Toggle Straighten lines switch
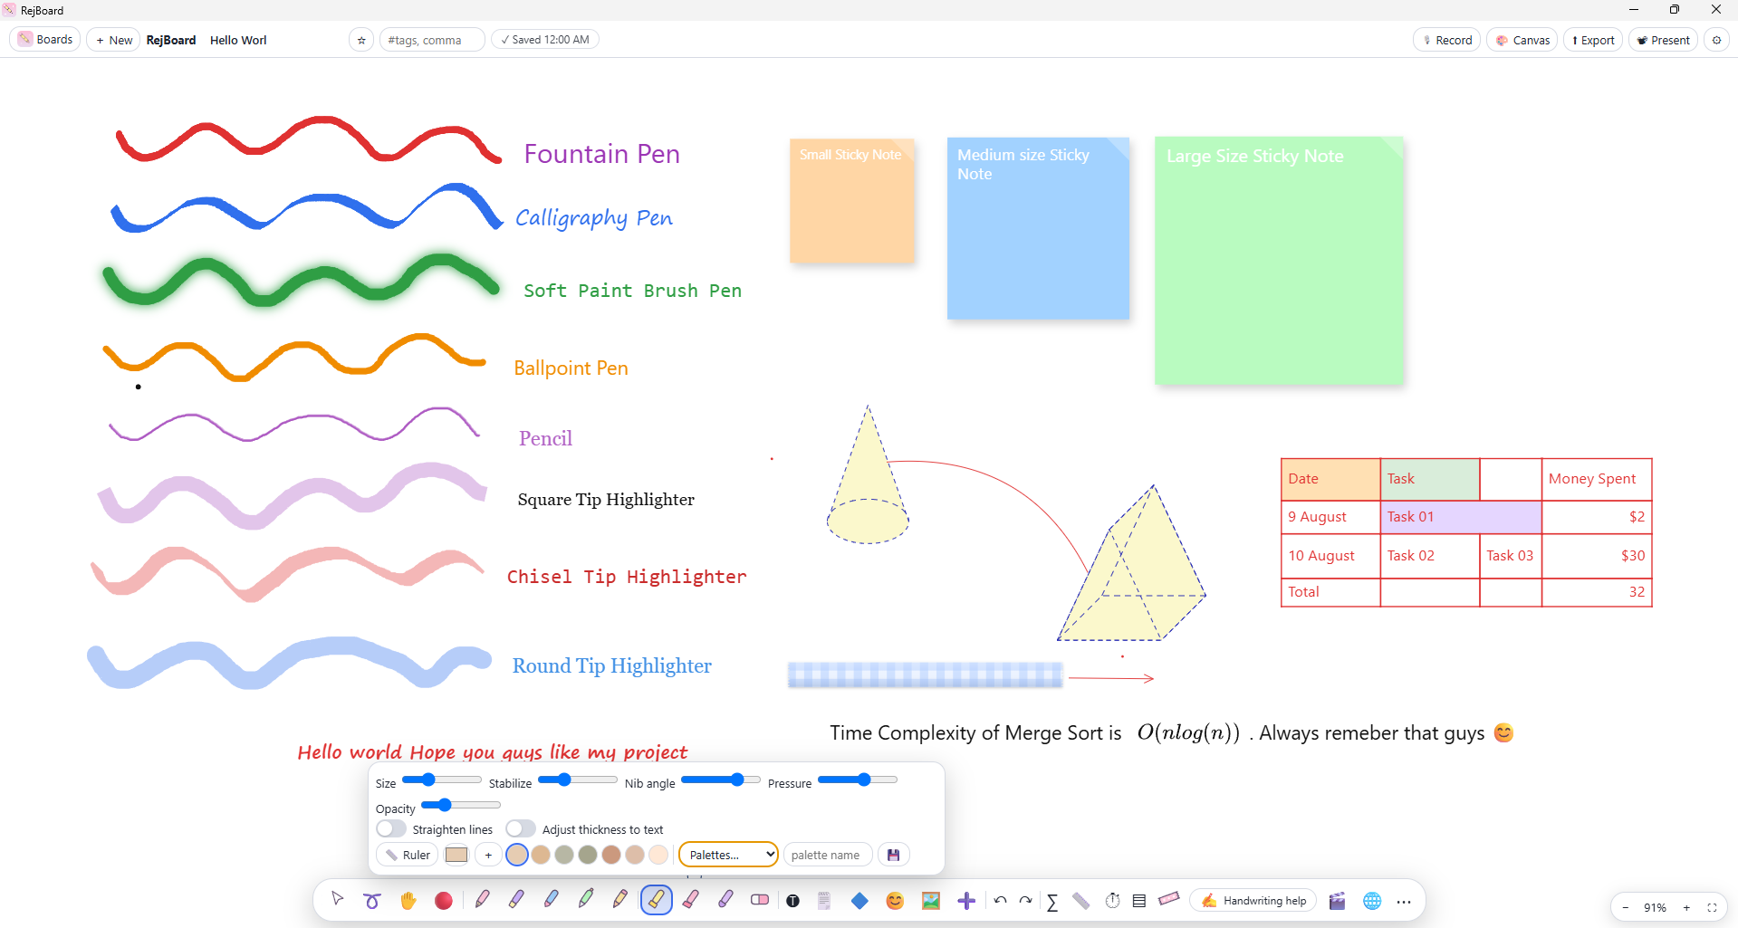The image size is (1738, 928). 391,828
